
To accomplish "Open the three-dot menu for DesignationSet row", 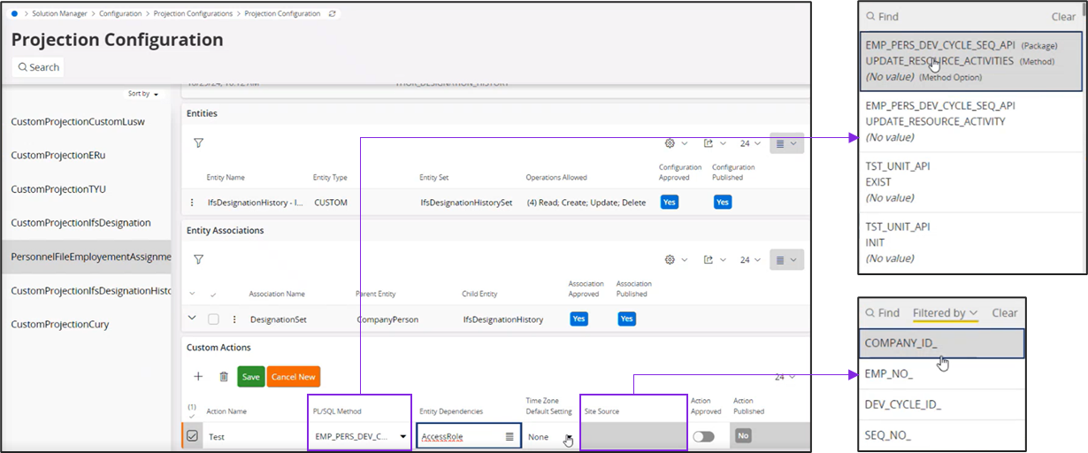I will (234, 319).
